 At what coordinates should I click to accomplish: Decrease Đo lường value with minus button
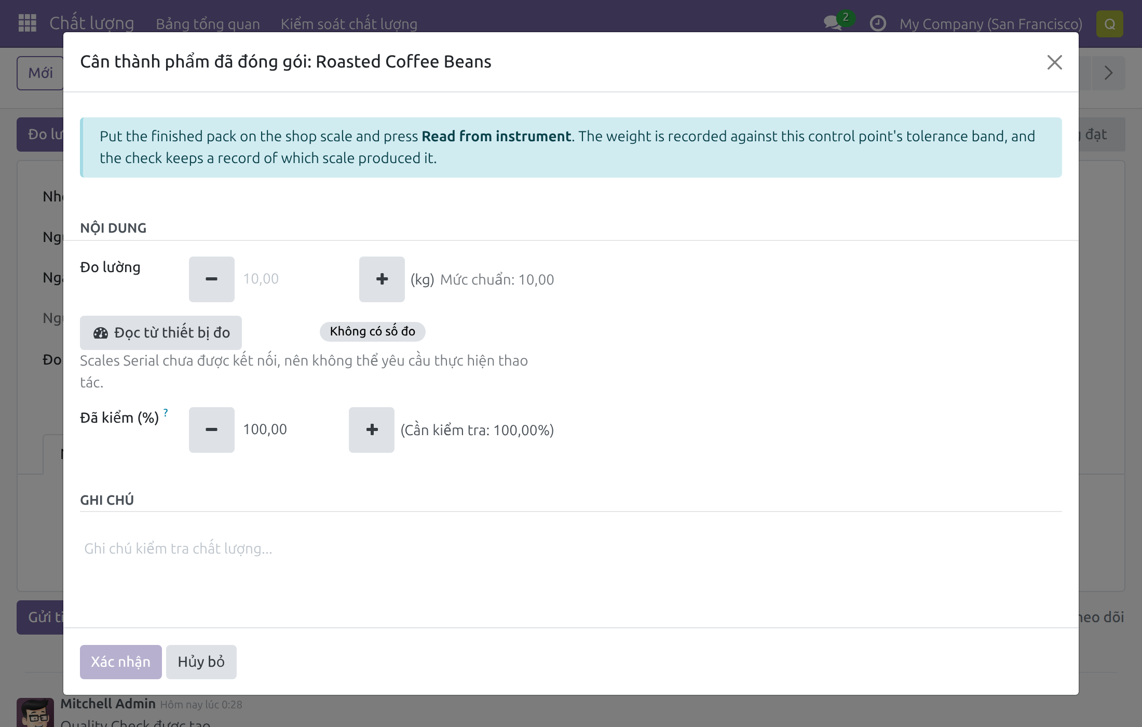click(211, 279)
